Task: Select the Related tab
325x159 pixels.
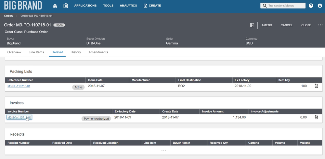Action: [x=58, y=52]
